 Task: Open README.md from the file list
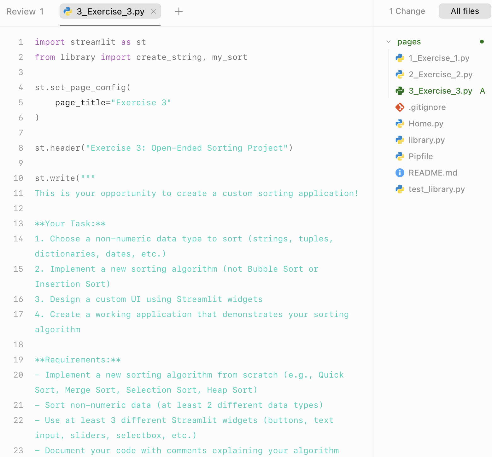point(433,173)
